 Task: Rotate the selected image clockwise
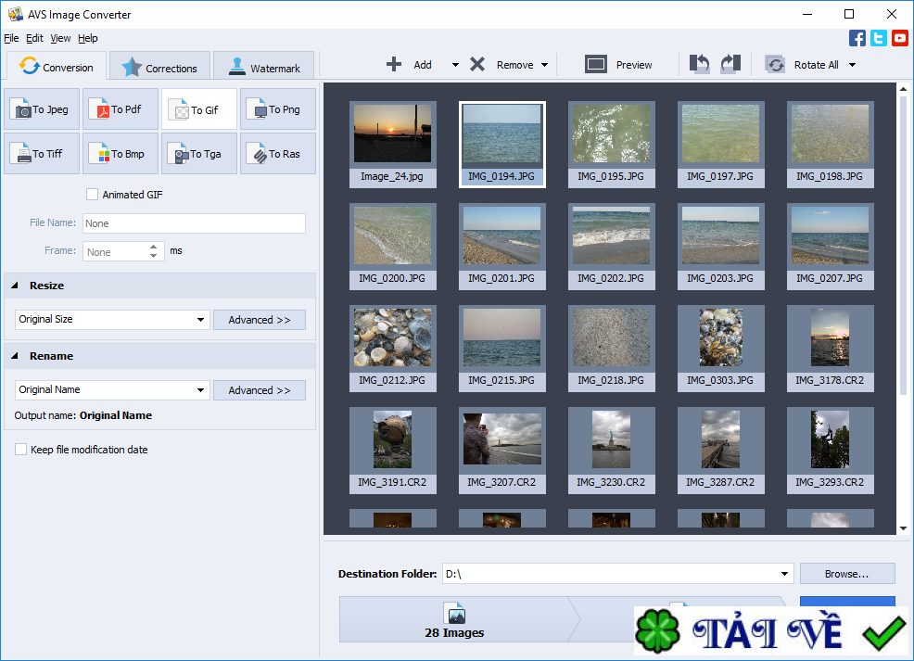tap(731, 64)
